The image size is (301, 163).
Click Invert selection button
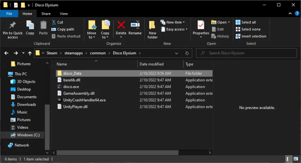pos(251,36)
